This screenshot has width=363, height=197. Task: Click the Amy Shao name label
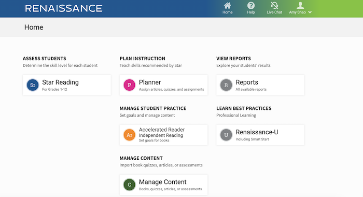click(x=297, y=12)
